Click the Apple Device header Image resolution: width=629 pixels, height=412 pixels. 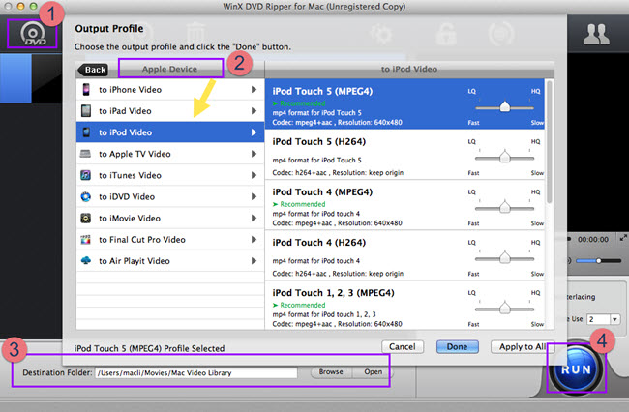170,69
